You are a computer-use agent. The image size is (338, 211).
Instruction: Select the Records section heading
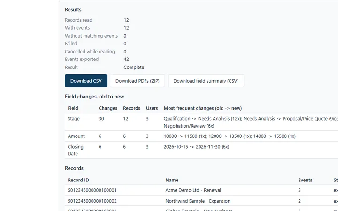[x=74, y=168]
